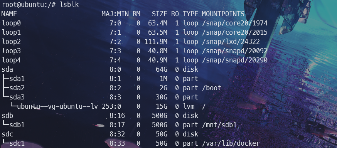Click the NAME column header
Viewport: 337px width, 148px height.
tap(9, 14)
